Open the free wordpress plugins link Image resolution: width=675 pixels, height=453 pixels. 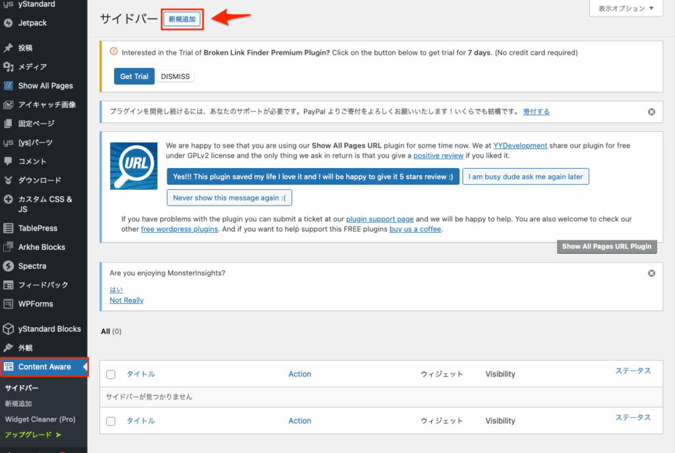[179, 229]
